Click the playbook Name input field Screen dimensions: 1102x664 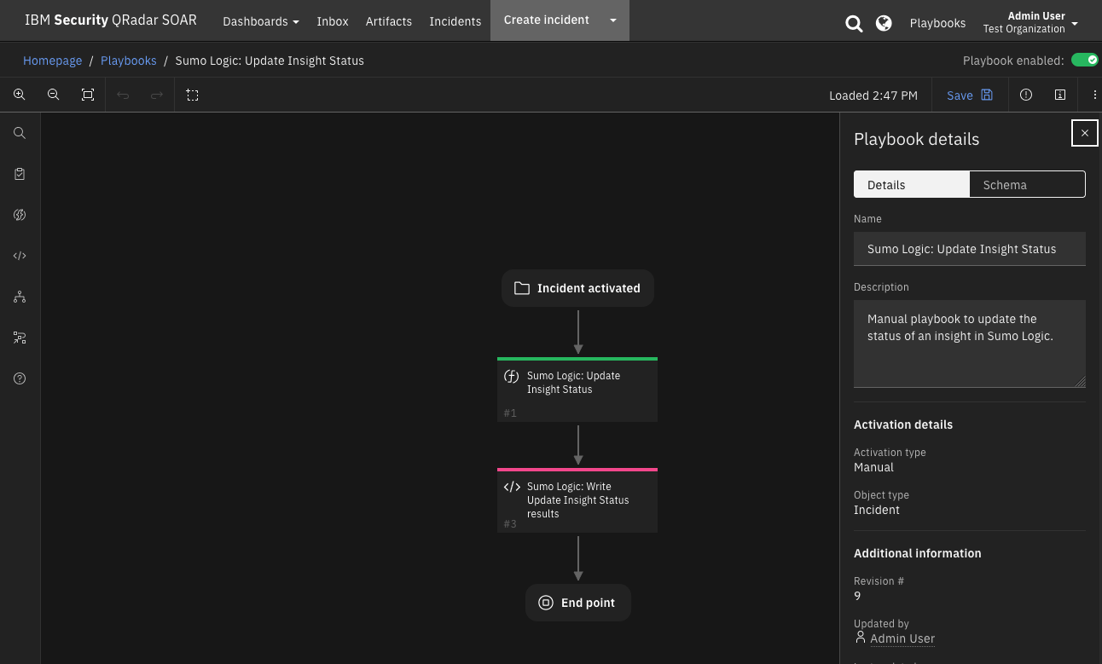pos(970,249)
